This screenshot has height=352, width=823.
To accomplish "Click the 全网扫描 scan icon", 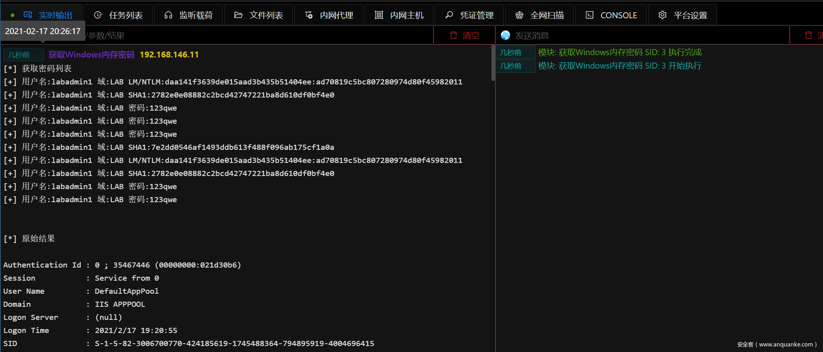I will pyautogui.click(x=519, y=15).
